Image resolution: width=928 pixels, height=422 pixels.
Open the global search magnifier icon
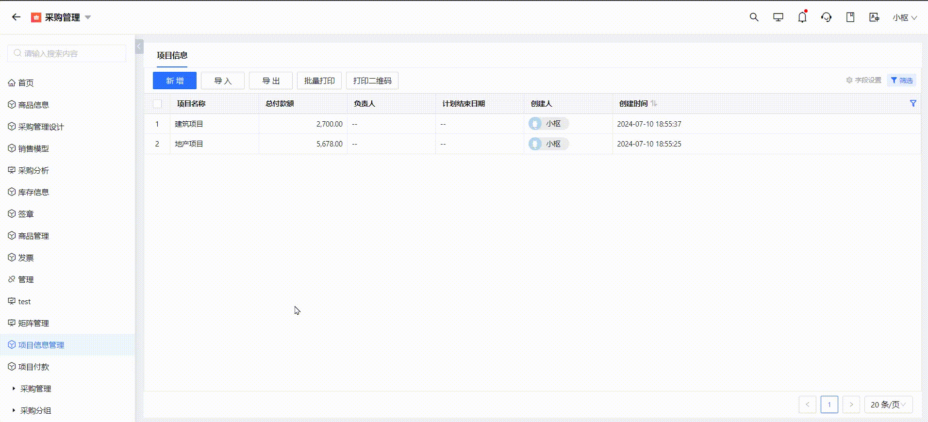754,17
